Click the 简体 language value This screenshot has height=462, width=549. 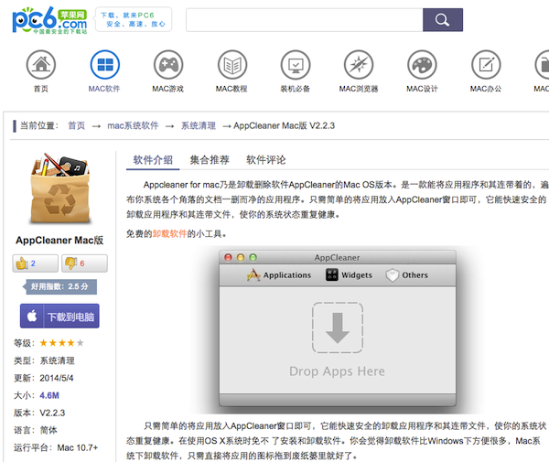coord(48,430)
